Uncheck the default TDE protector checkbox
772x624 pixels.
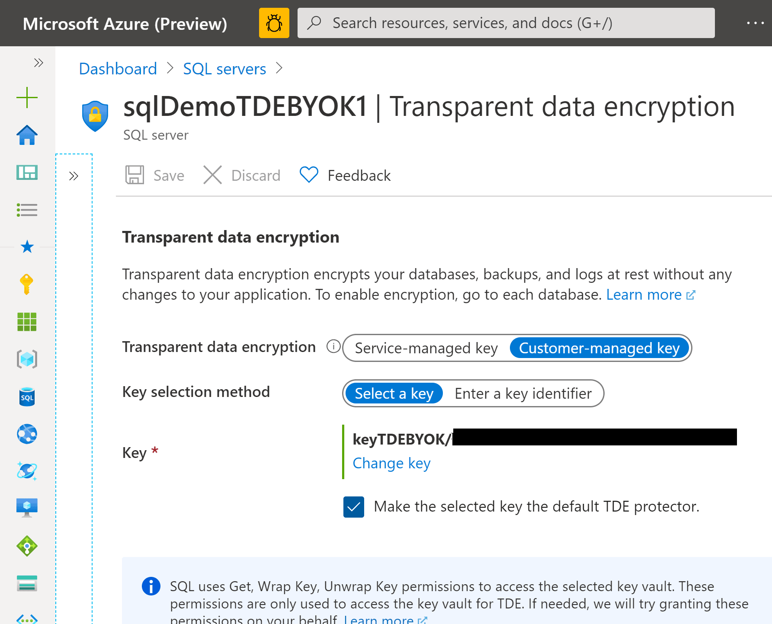(x=354, y=507)
